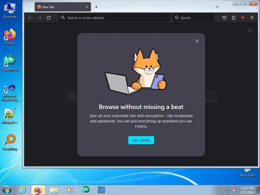The image size is (260, 195).
Task: Select the Firefox desktop shortcut
Action: 10,37
